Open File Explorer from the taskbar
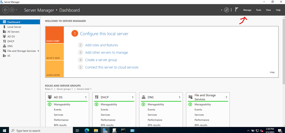Viewport: 285px width, 133px height. click(96, 130)
